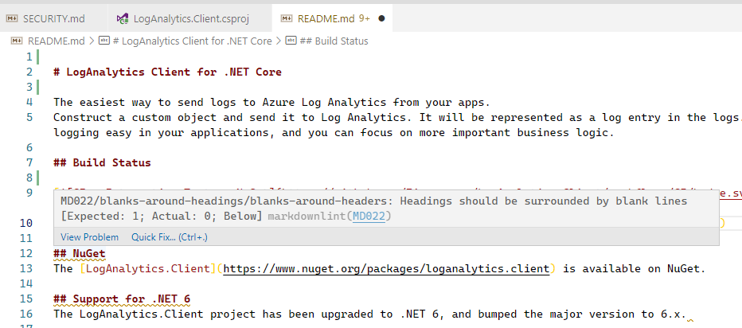Screen dimensions: 742x328
Task: Click the Visual Studio icon on csproj tab
Action: point(122,18)
